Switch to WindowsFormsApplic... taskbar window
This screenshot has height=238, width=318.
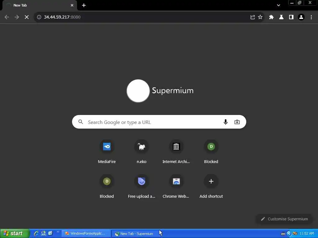coord(86,233)
